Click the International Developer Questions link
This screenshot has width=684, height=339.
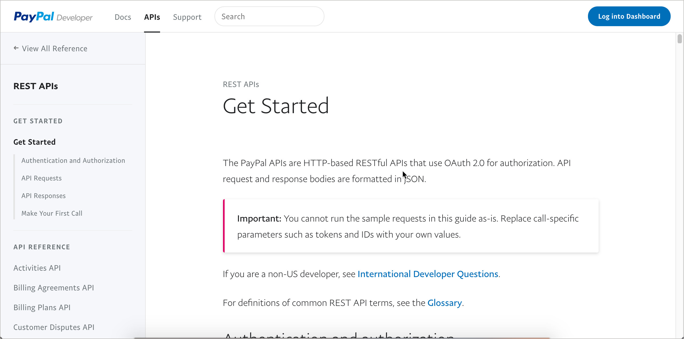[428, 274]
